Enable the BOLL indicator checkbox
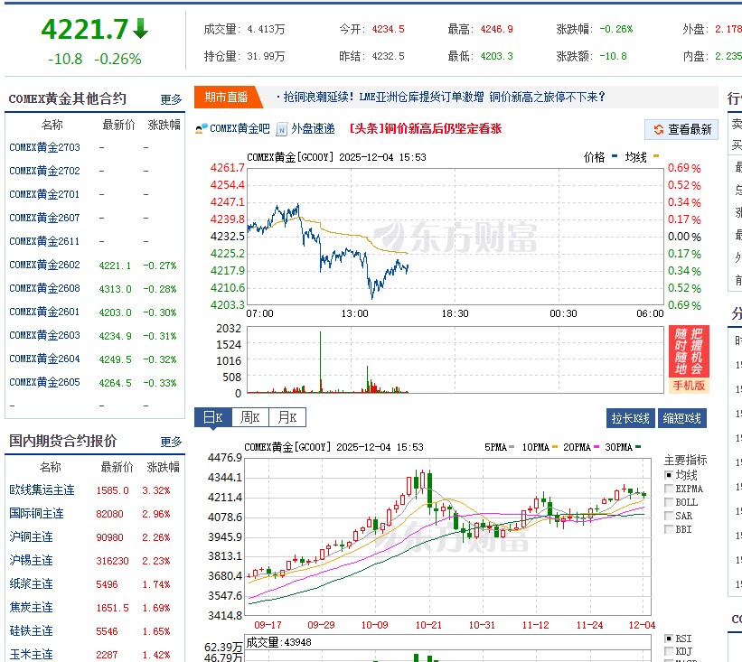The width and height of the screenshot is (742, 662). [x=669, y=503]
